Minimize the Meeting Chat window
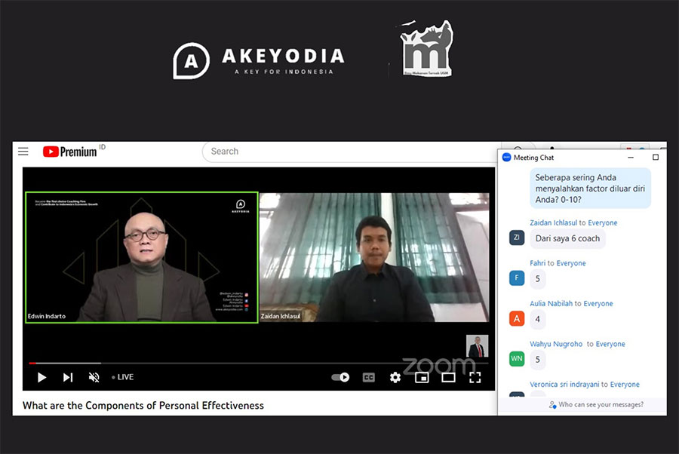Screen dimensions: 679x454 pos(634,157)
